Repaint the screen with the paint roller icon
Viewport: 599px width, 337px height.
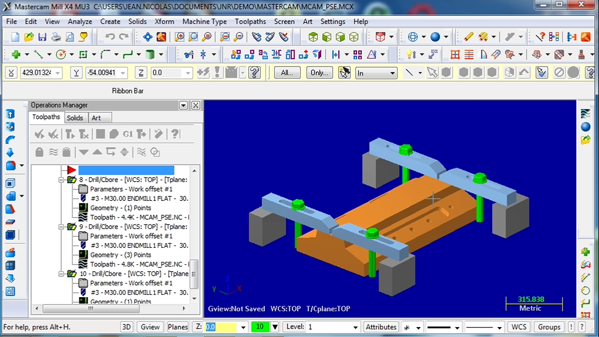(x=161, y=37)
